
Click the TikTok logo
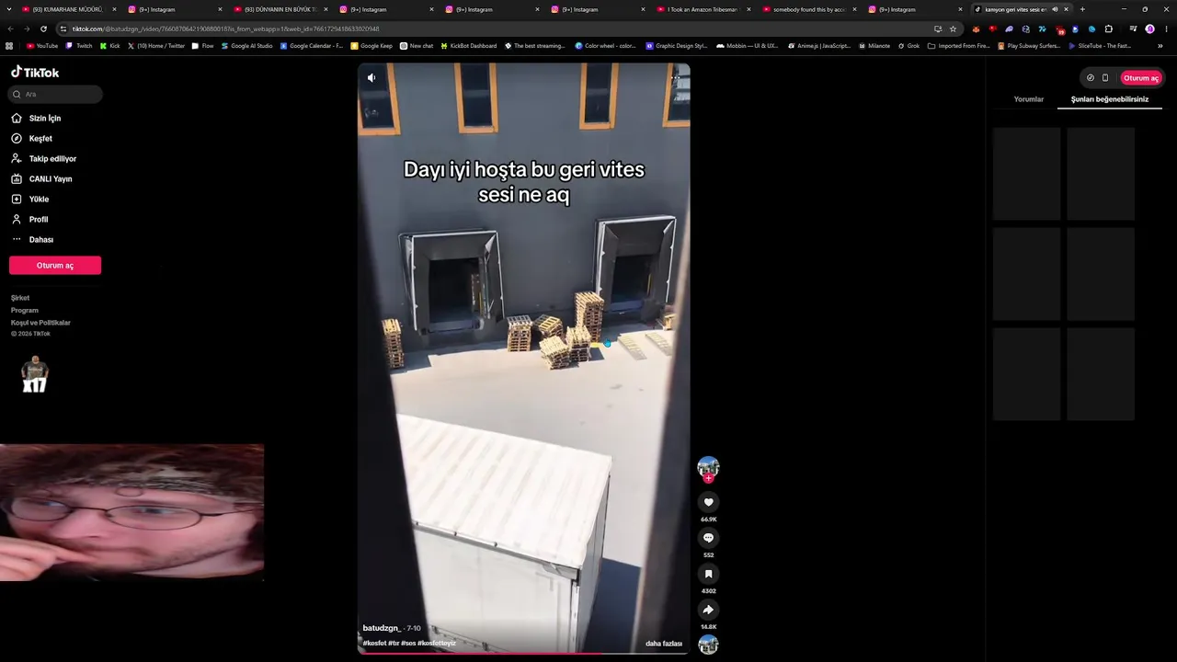(x=35, y=72)
